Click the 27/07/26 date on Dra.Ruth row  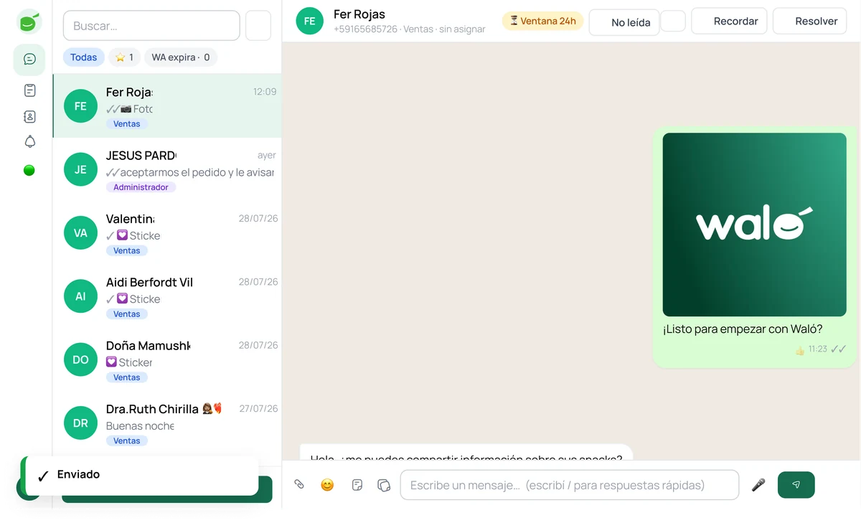tap(258, 409)
